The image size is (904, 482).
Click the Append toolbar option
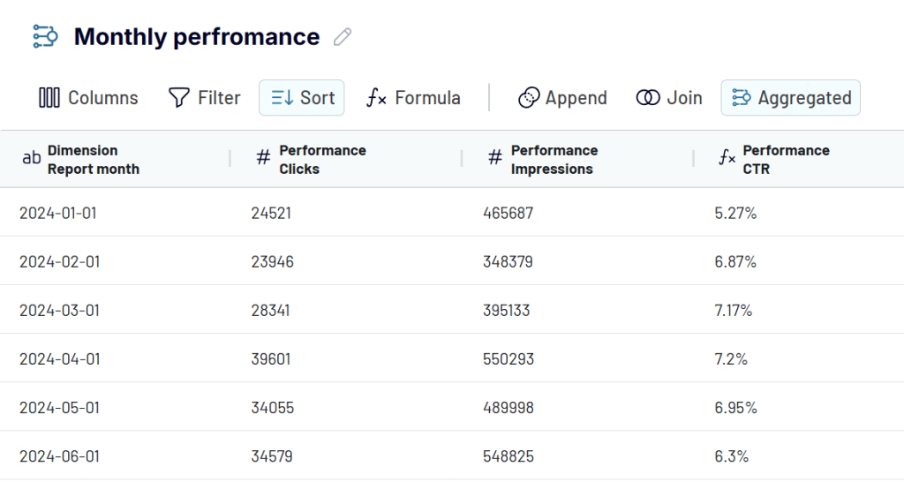[562, 98]
